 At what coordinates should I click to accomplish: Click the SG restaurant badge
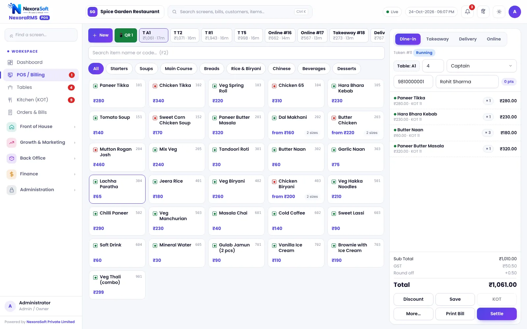[x=93, y=12]
